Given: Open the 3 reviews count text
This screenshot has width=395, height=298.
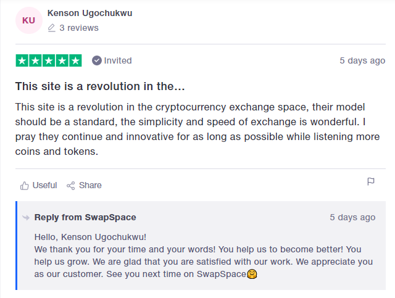Looking at the screenshot, I should click(x=79, y=28).
